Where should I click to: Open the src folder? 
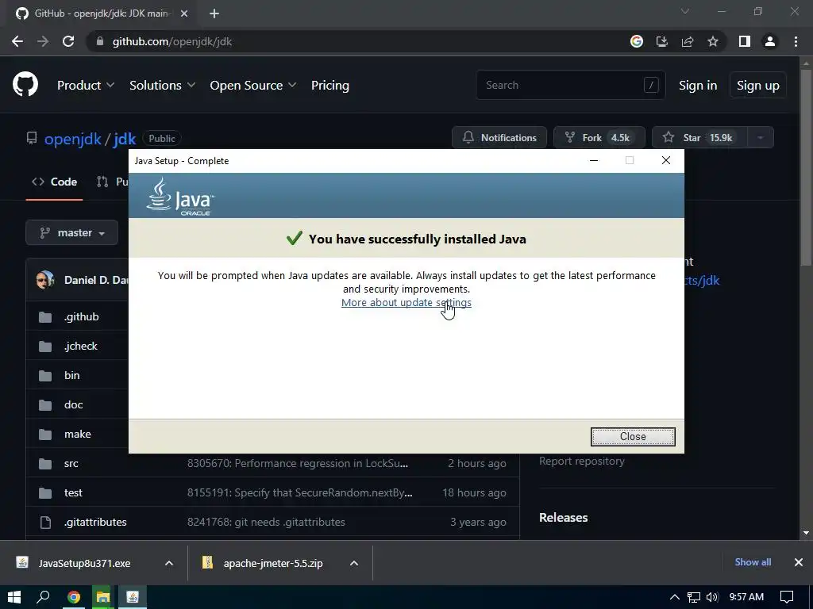point(71,463)
